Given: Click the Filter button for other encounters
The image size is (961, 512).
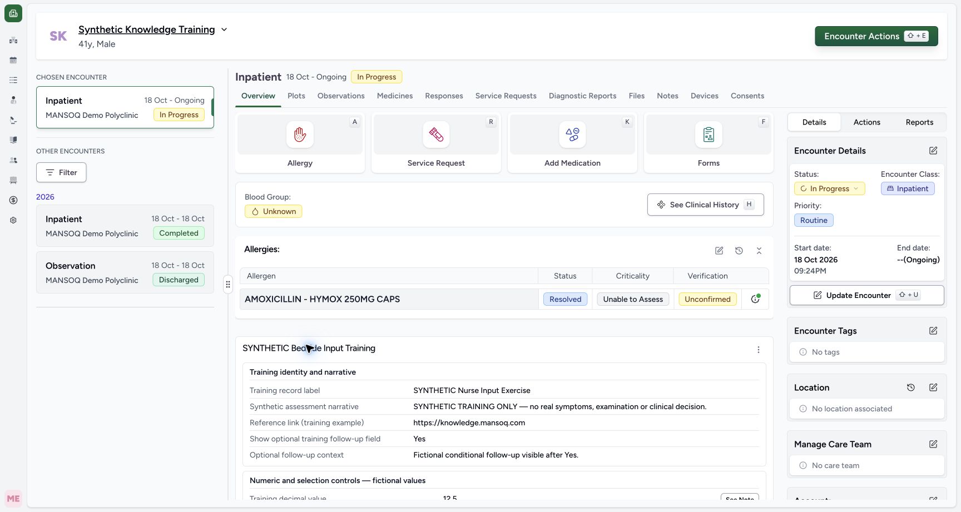Looking at the screenshot, I should pos(61,172).
